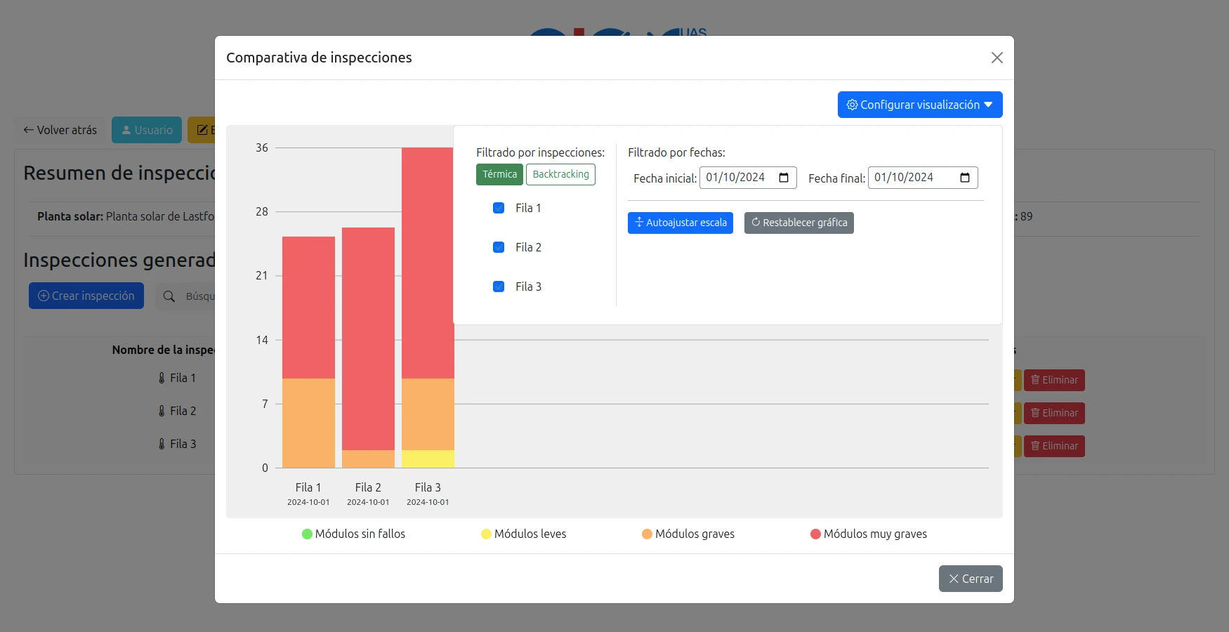Click Eliminar for the Fila 1 row
Viewport: 1229px width, 632px height.
pyautogui.click(x=1054, y=380)
